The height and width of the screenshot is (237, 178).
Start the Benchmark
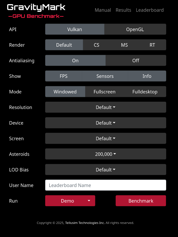pos(141,201)
